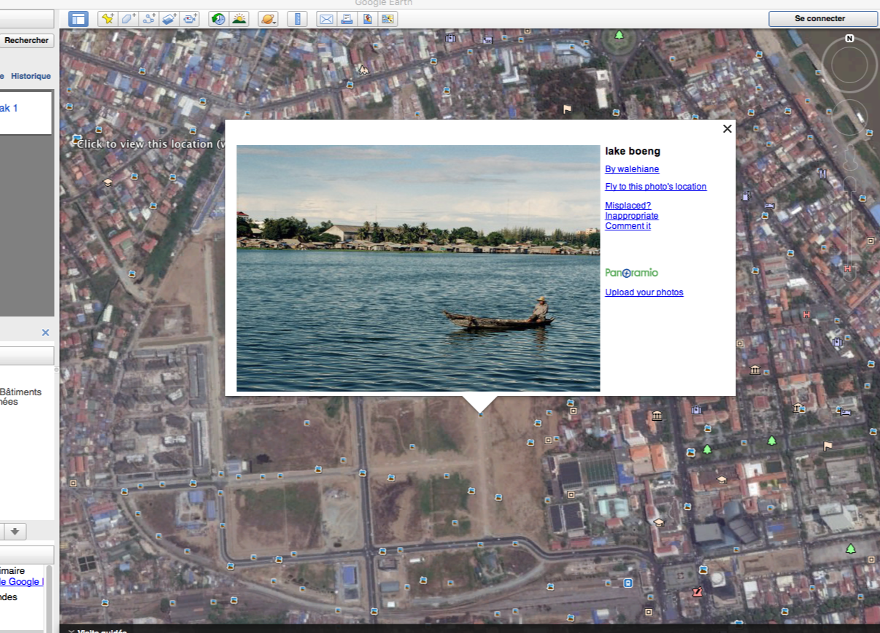This screenshot has height=633, width=880.
Task: Show historical imagery clock icon
Action: click(218, 19)
